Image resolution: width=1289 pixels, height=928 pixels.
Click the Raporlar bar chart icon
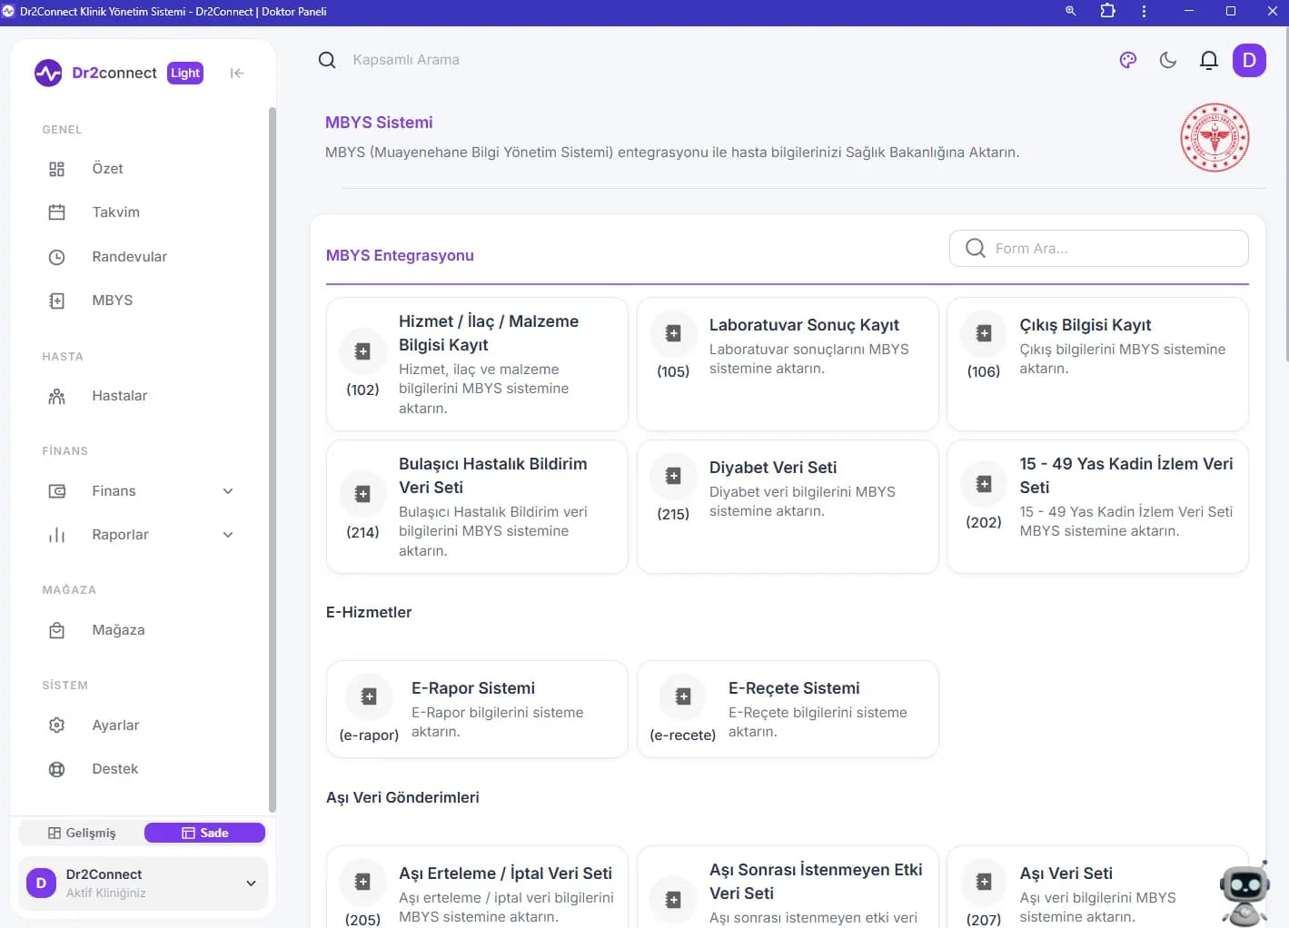pyautogui.click(x=56, y=535)
